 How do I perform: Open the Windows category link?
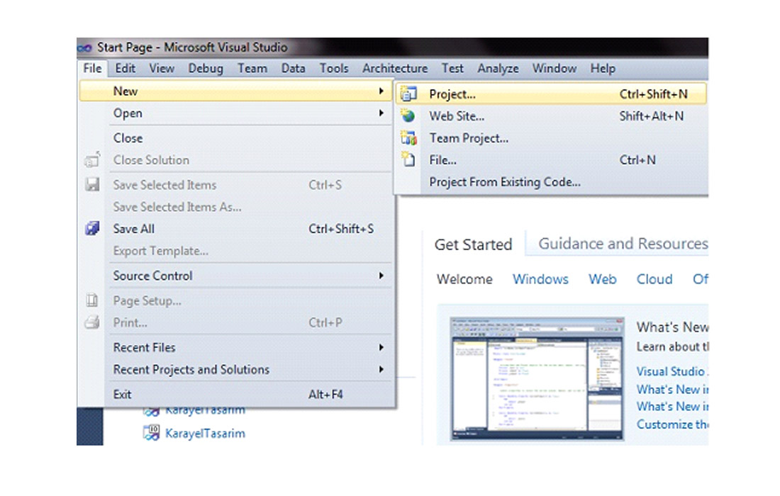tap(540, 278)
